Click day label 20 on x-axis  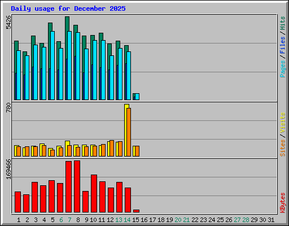(178, 220)
